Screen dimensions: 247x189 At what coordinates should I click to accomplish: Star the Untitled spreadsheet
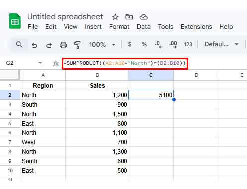point(115,17)
